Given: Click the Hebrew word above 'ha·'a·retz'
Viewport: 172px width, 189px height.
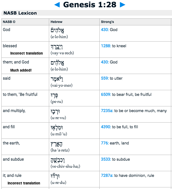Looking at the screenshot, I should point(58,144).
